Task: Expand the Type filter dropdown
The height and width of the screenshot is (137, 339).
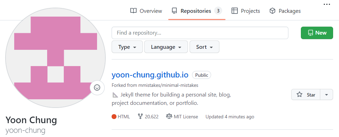Action: (x=127, y=47)
